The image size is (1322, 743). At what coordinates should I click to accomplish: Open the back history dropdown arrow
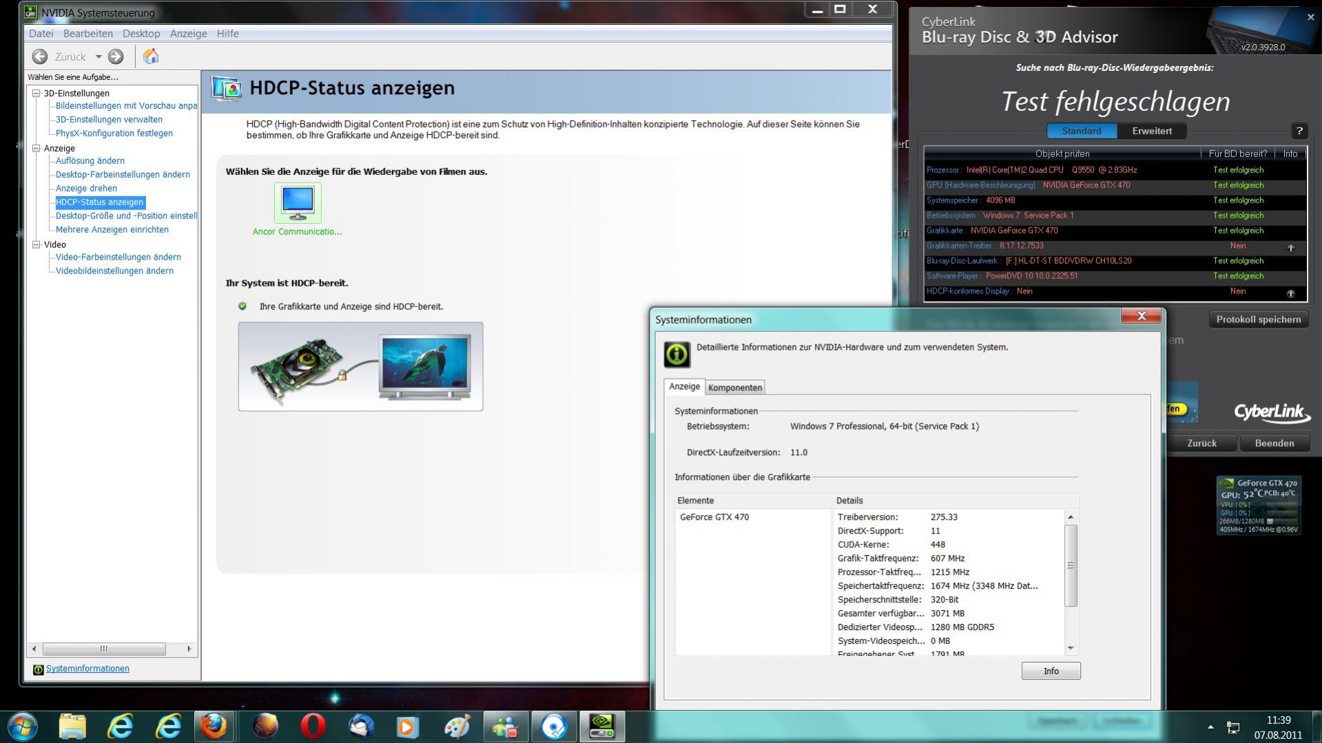[99, 56]
